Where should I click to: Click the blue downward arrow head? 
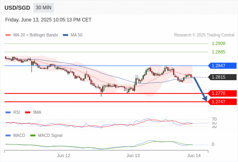click(x=205, y=99)
